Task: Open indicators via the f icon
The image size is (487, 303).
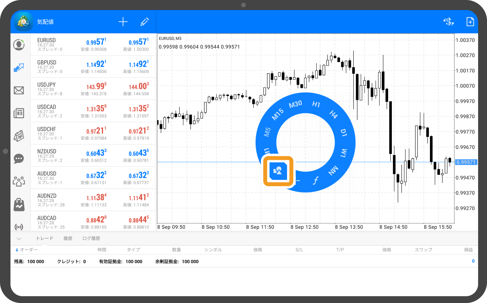Action: pyautogui.click(x=316, y=180)
